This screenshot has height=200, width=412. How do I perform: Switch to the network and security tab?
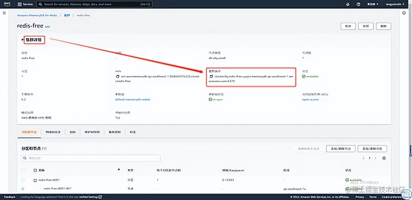53,132
